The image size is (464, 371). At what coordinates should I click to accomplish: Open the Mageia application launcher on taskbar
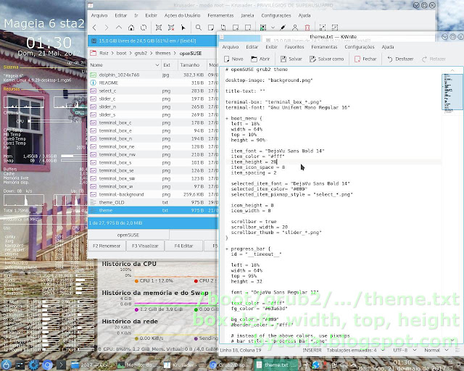(7, 364)
